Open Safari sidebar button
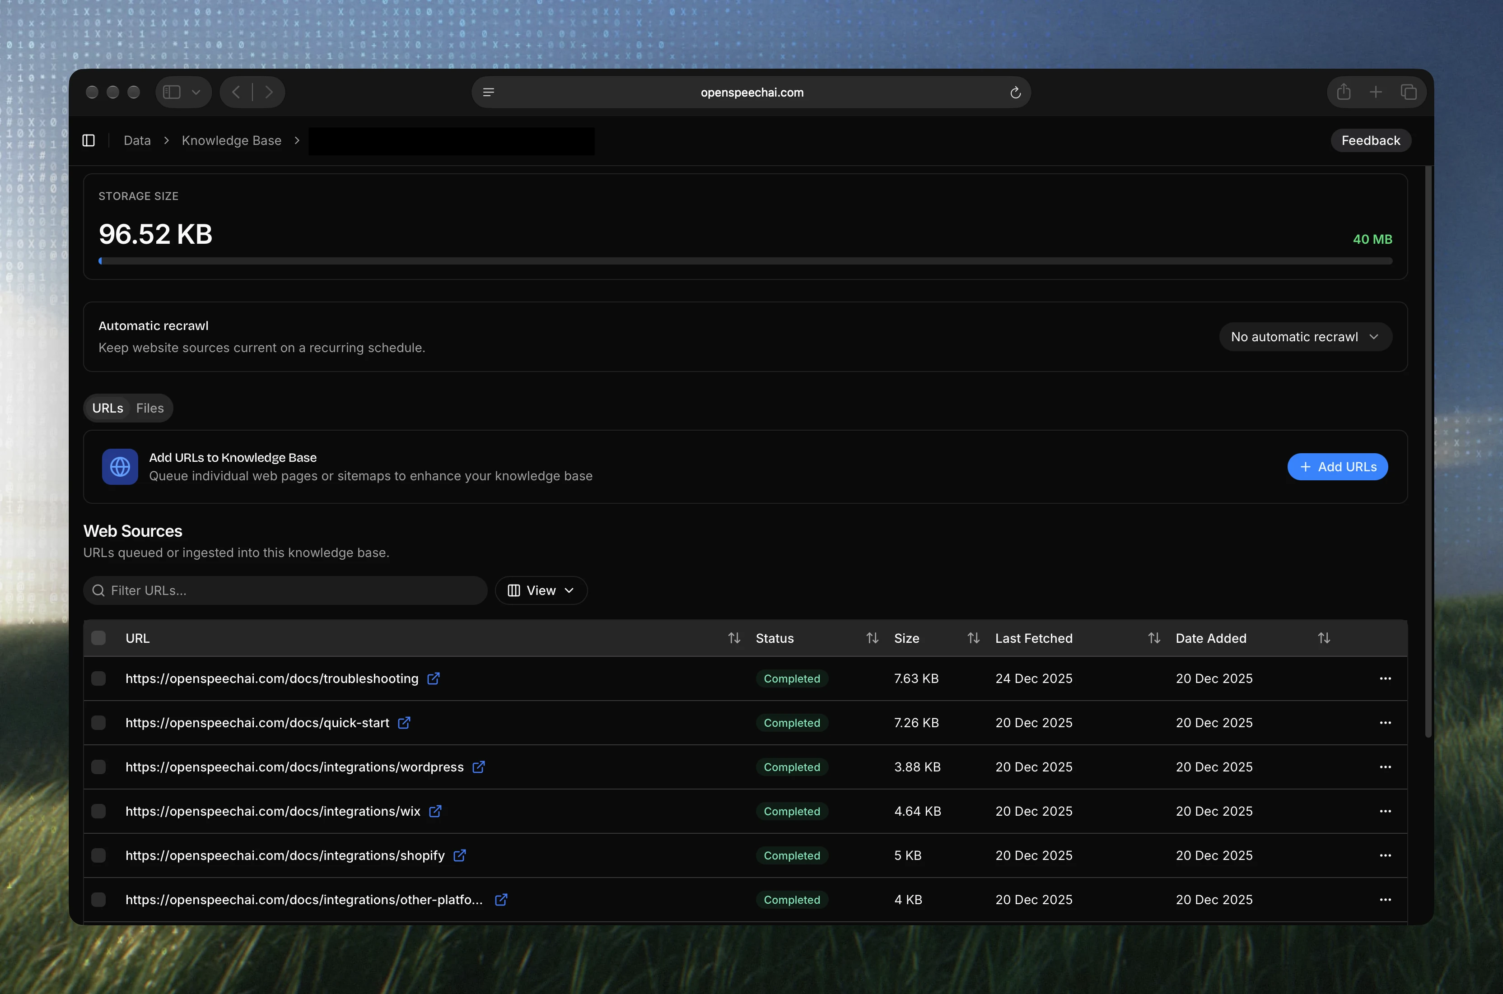Image resolution: width=1503 pixels, height=994 pixels. tap(172, 92)
